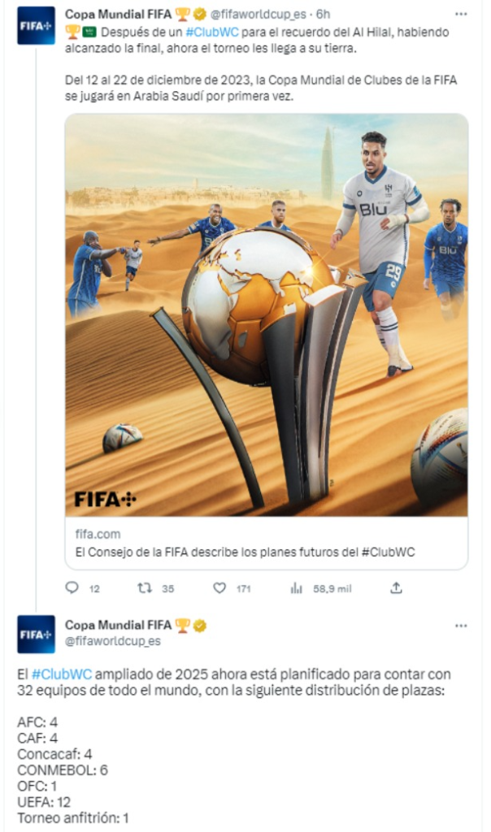Retweet the post with 35 retweets

(x=145, y=588)
